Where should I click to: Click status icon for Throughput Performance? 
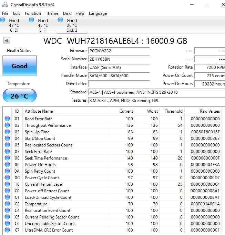click(7, 125)
